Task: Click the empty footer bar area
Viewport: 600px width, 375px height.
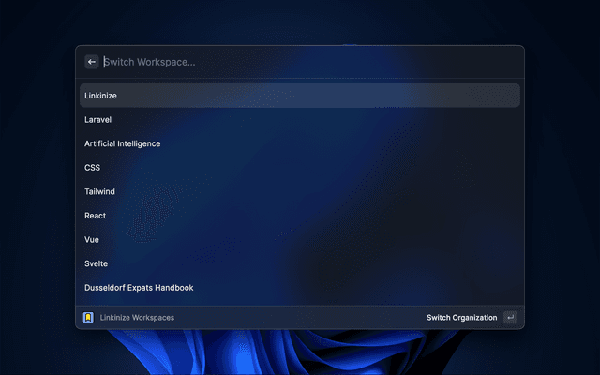Action: point(300,318)
